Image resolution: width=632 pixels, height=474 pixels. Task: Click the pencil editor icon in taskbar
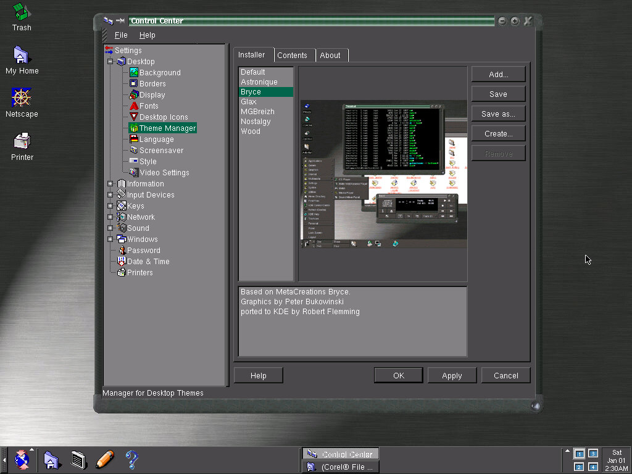(104, 459)
